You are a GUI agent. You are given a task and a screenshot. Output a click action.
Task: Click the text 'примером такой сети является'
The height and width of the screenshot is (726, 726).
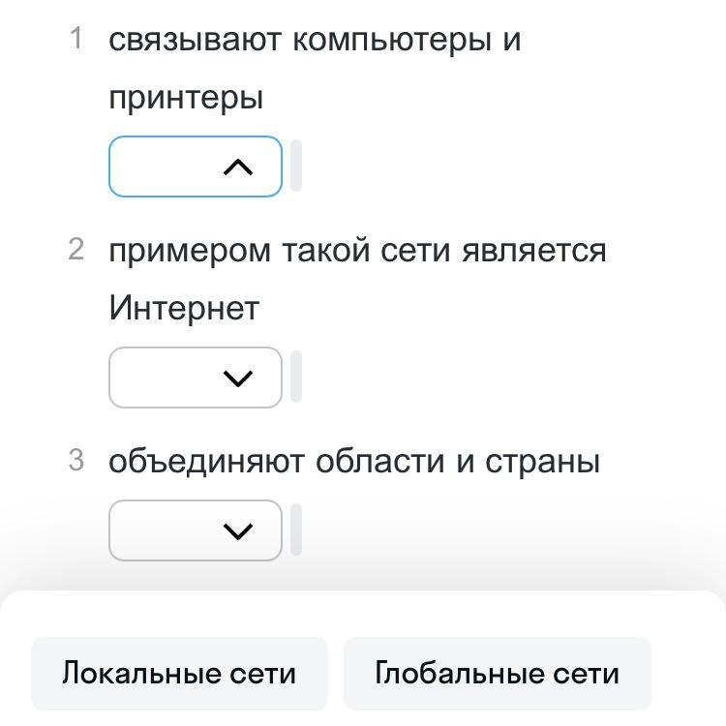pos(357,251)
